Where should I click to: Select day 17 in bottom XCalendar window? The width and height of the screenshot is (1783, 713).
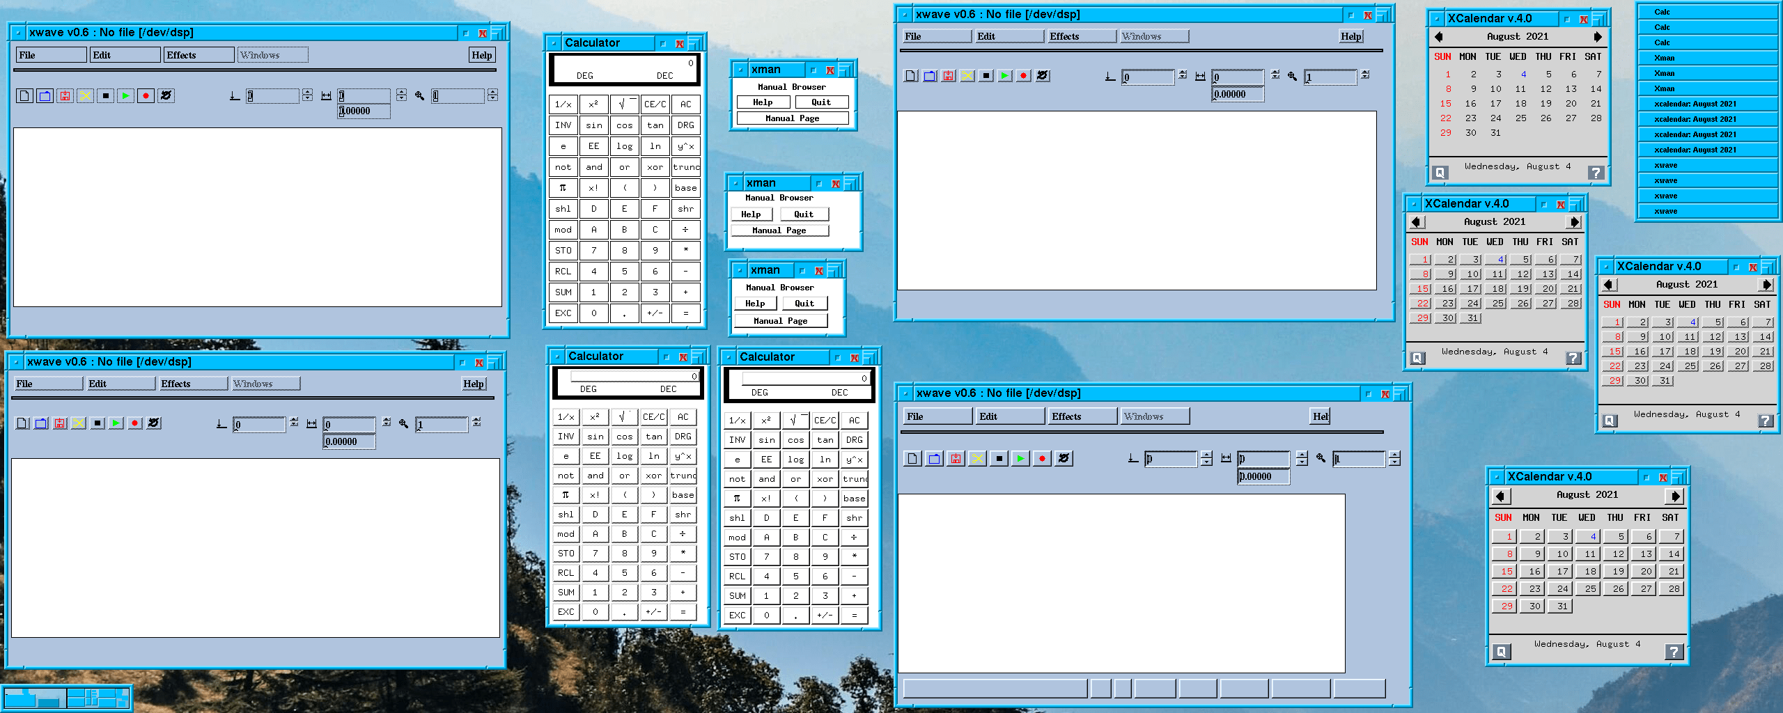1562,572
